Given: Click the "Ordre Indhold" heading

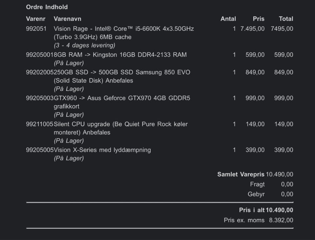Looking at the screenshot, I should tap(47, 7).
